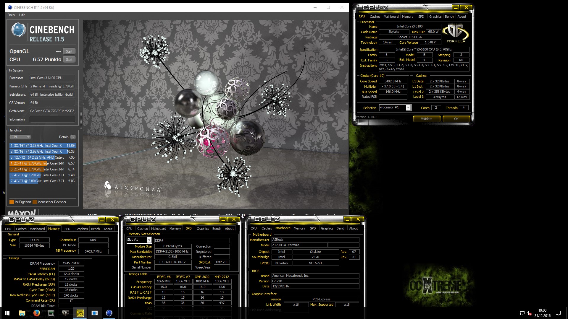Screen dimensions: 568x319
Task: Open the Processor #1 selection dropdown
Action: tap(408, 108)
